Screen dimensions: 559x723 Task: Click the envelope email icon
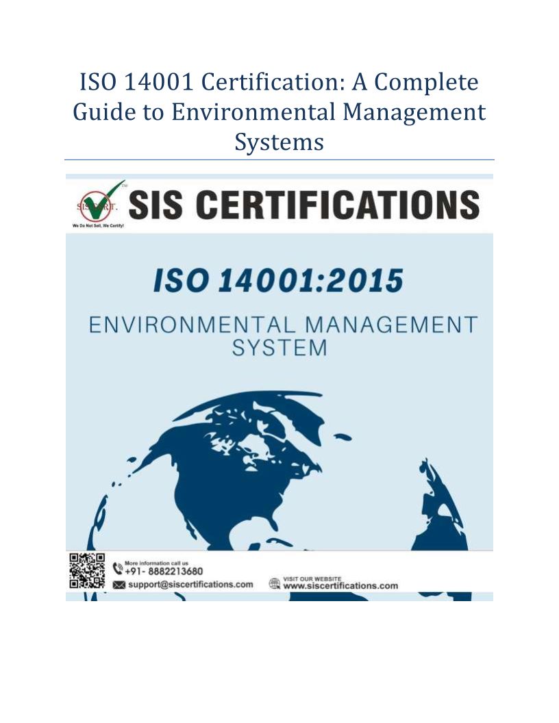[119, 585]
